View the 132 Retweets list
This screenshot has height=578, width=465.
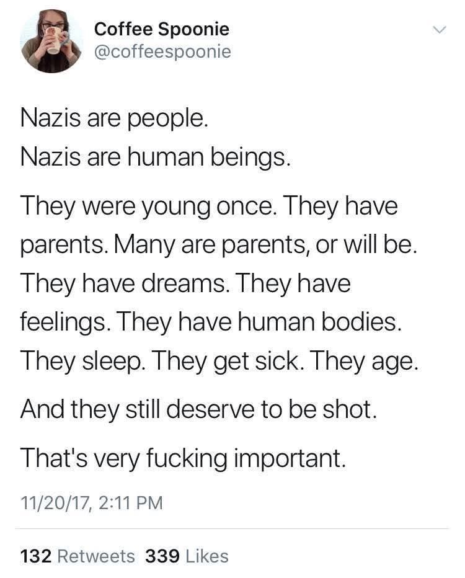[x=77, y=556]
